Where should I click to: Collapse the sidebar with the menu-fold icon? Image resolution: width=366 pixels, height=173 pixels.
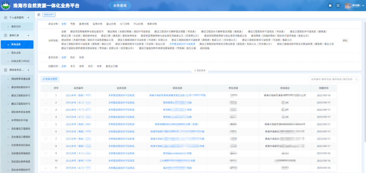pyautogui.click(x=39, y=15)
